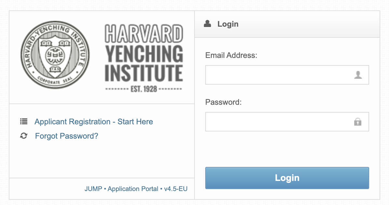Click the list icon beside Applicant Registration
Screen dimensions: 389x205
(x=24, y=121)
